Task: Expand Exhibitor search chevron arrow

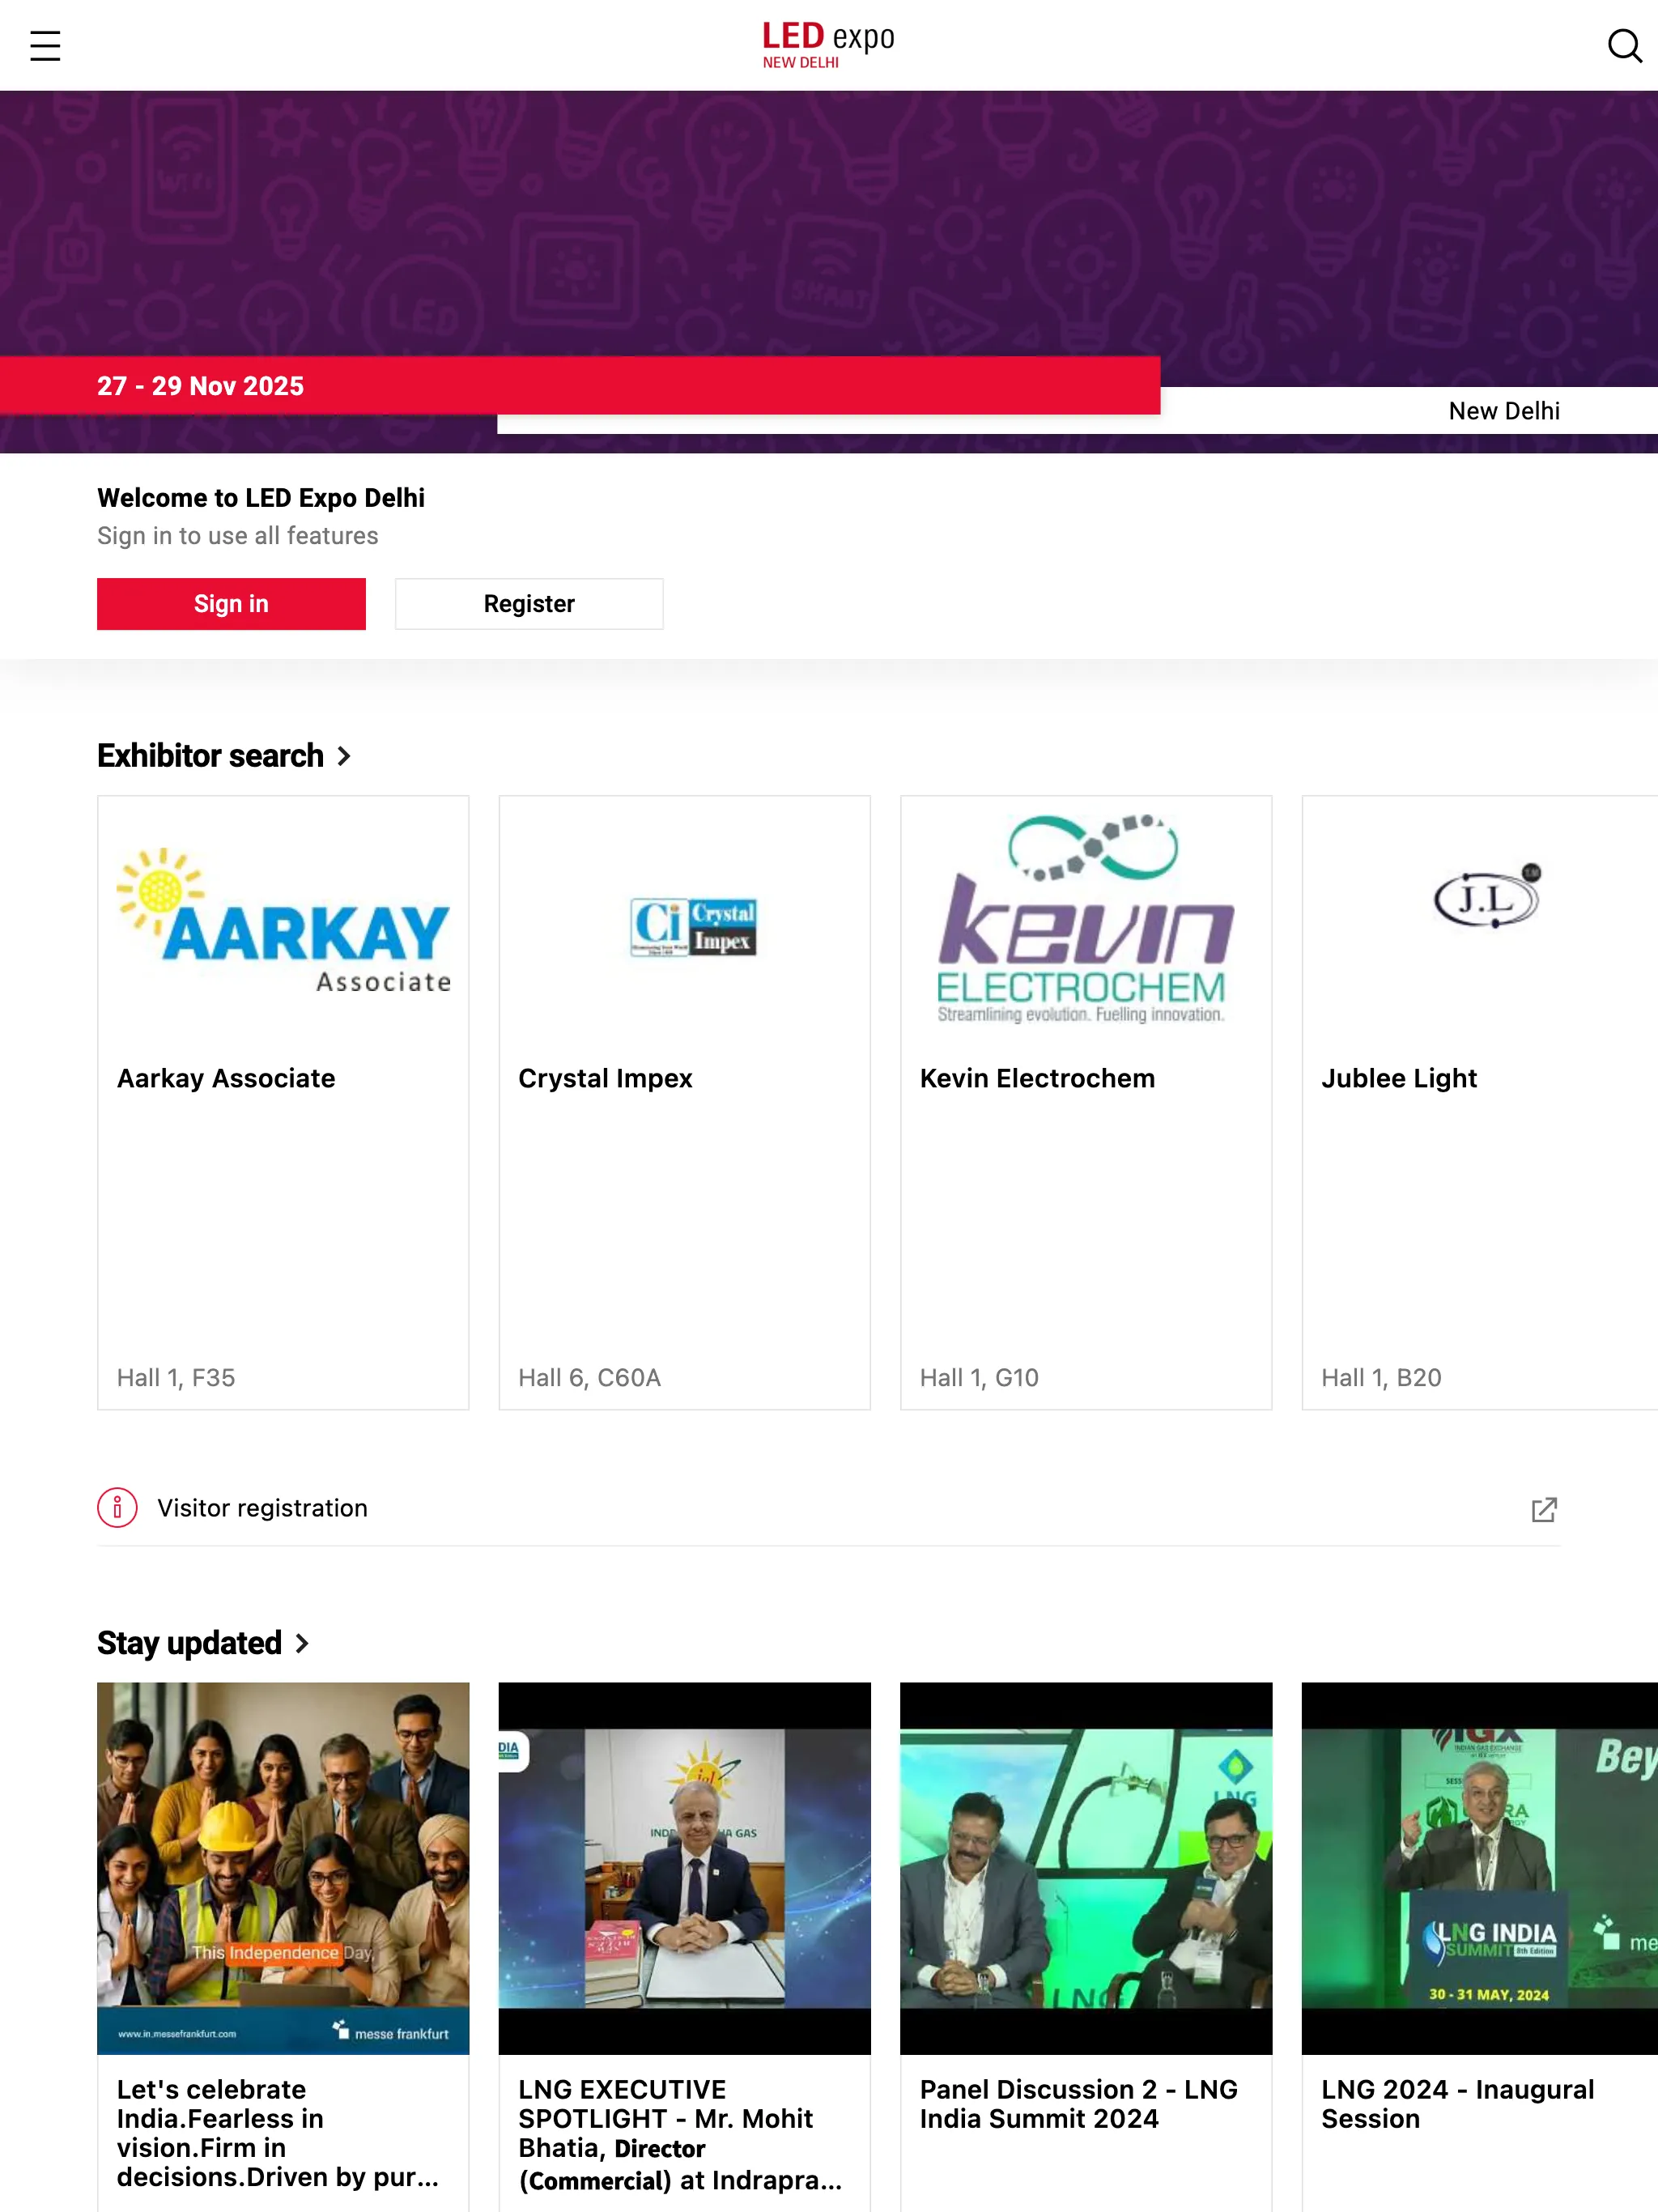Action: (x=344, y=757)
